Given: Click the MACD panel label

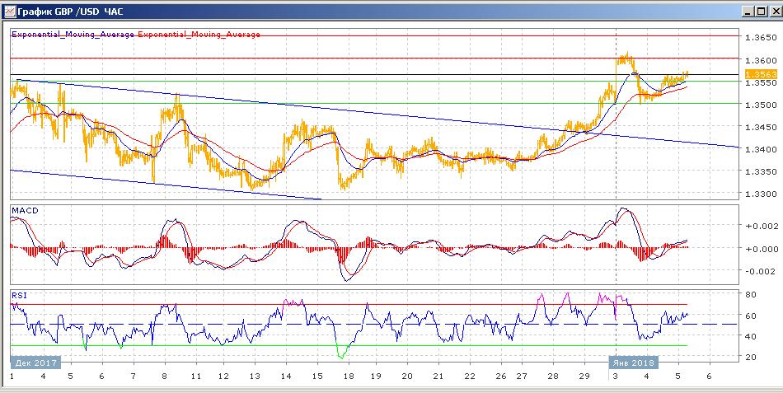Looking at the screenshot, I should 25,211.
